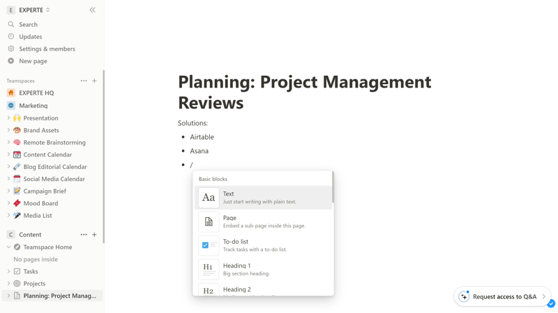Collapse the Teamspace Home tree
This screenshot has width=558, height=313.
[8, 247]
